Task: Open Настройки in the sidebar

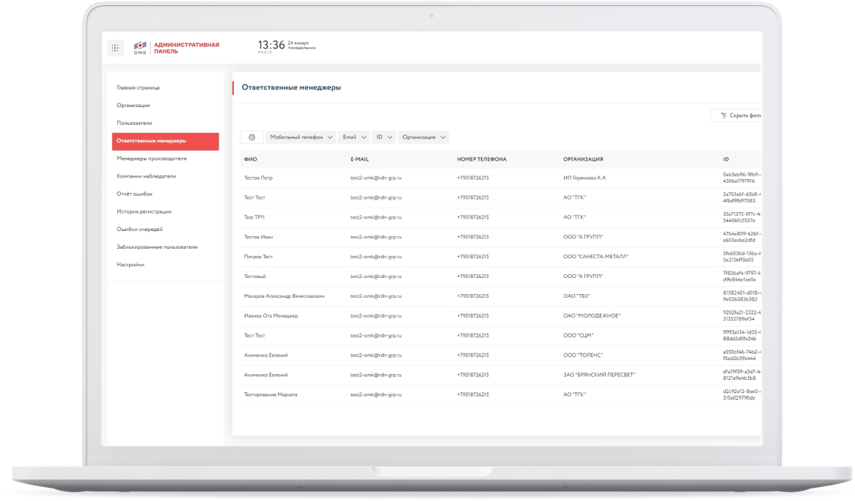Action: coord(131,265)
